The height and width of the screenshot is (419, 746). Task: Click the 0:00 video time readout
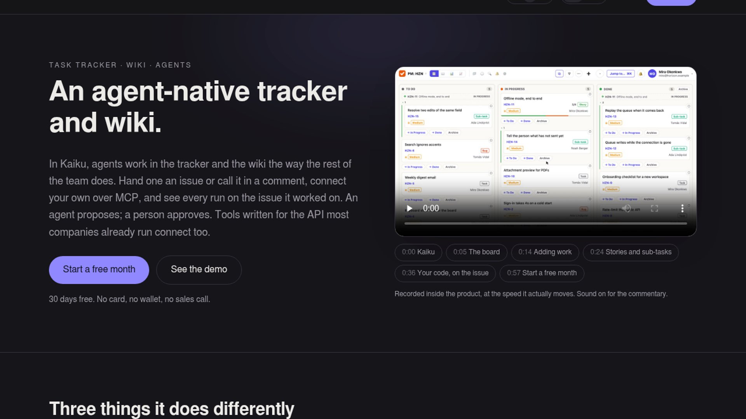coord(431,208)
